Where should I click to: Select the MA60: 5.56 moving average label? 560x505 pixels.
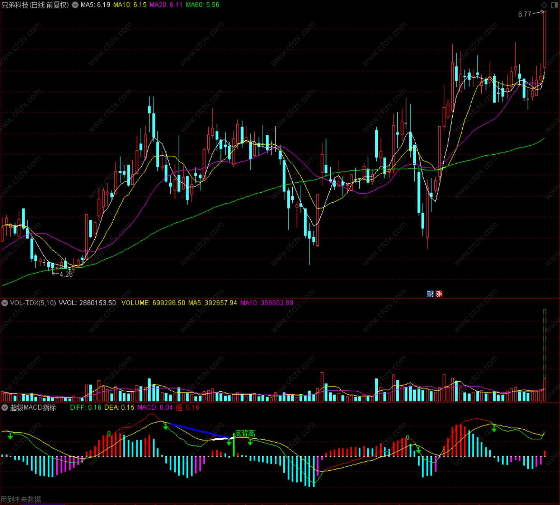click(x=202, y=5)
